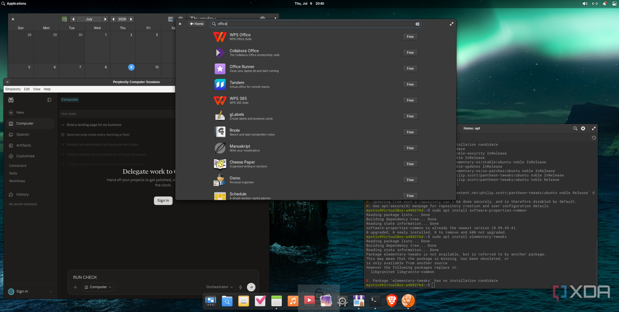Go to previous month in Calendar
The height and width of the screenshot is (312, 619).
pyautogui.click(x=73, y=19)
